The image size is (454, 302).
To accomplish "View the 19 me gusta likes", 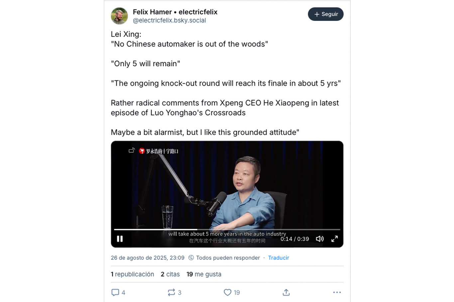I will click(204, 274).
